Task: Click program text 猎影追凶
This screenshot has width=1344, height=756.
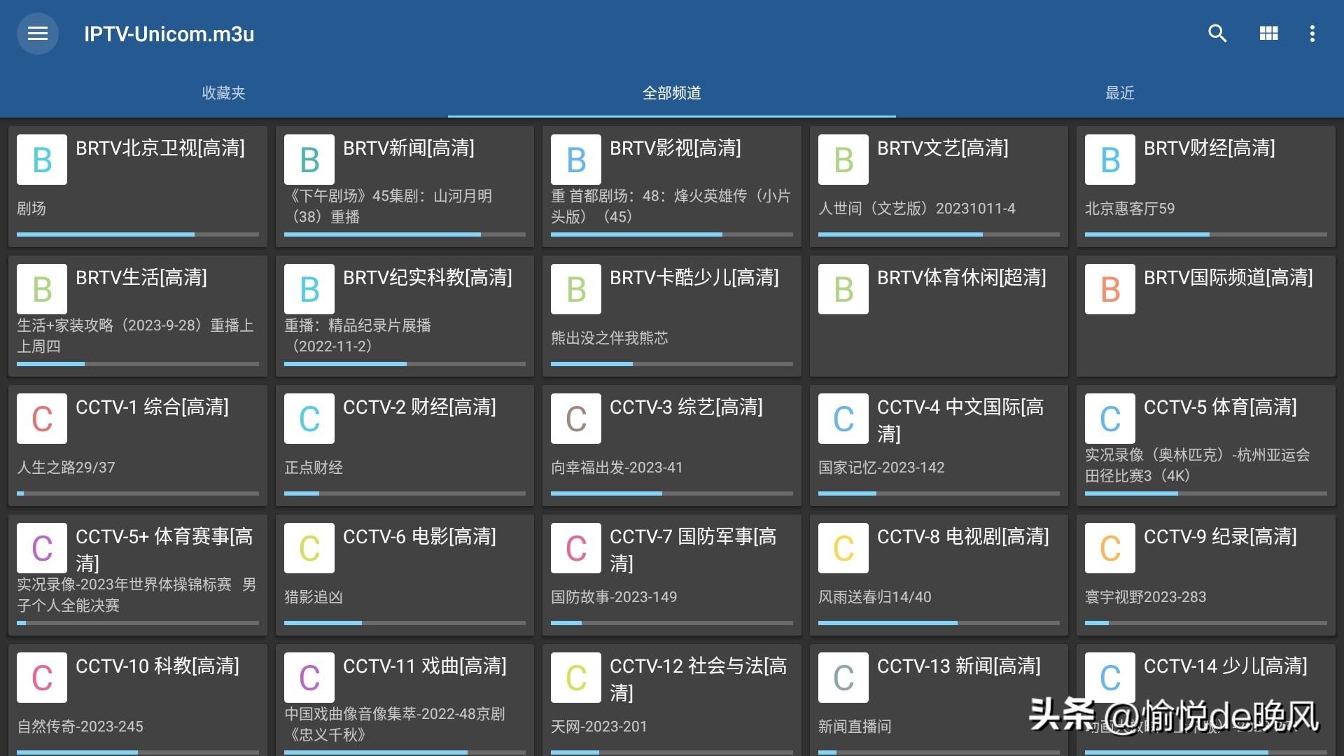Action: (314, 597)
